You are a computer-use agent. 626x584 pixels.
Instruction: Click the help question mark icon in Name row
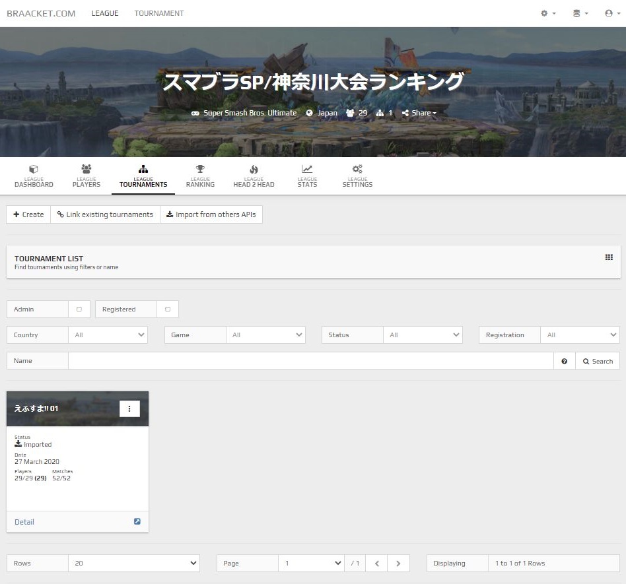point(564,361)
